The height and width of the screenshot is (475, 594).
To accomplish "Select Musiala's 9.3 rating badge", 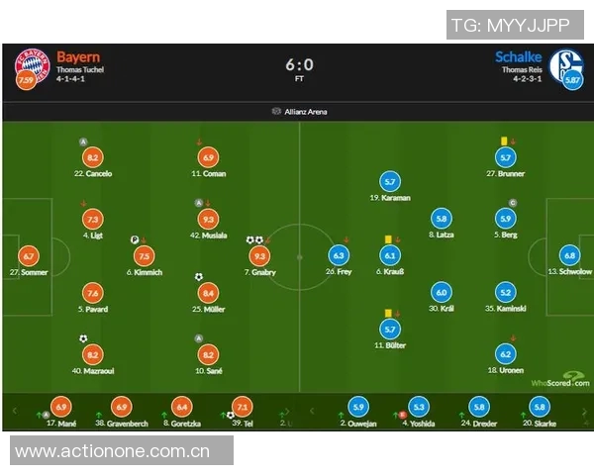I will (x=208, y=219).
